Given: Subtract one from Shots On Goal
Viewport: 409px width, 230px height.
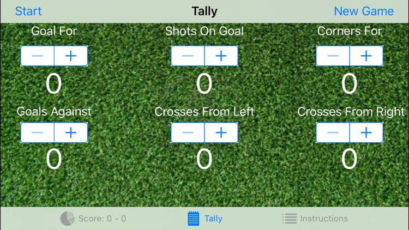Looking at the screenshot, I should 188,56.
